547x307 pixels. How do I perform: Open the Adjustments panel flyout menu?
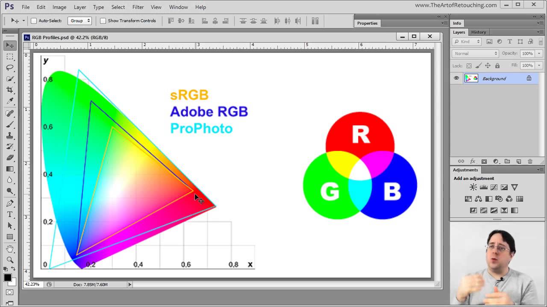click(x=540, y=170)
